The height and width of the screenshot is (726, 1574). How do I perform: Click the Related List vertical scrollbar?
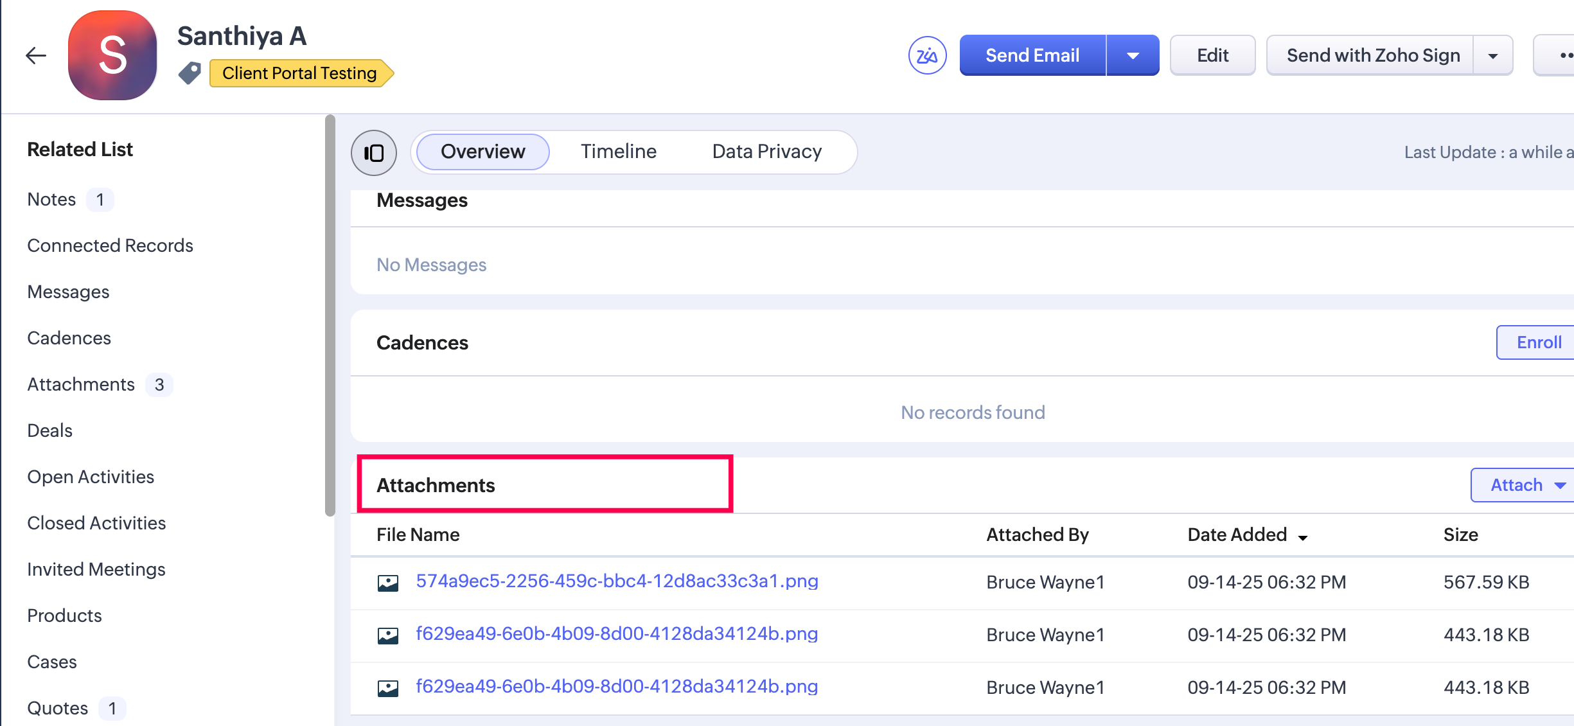pyautogui.click(x=330, y=315)
